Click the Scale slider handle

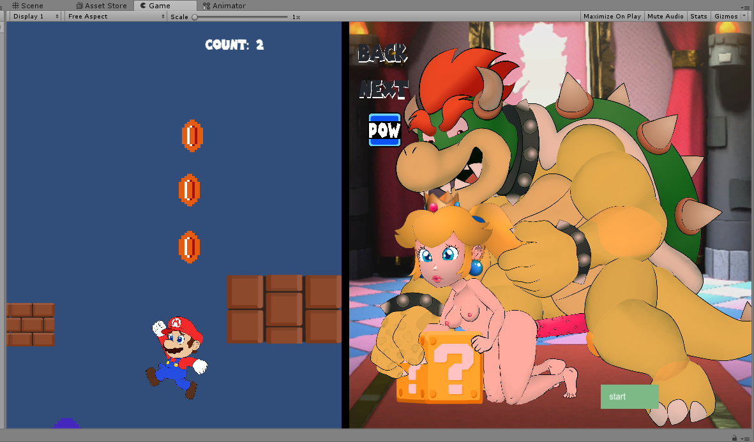(195, 17)
